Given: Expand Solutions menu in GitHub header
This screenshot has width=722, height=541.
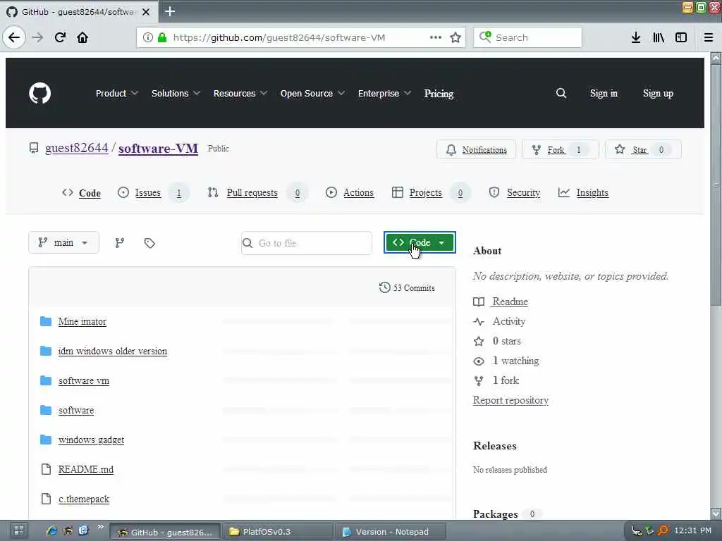Looking at the screenshot, I should coord(176,94).
